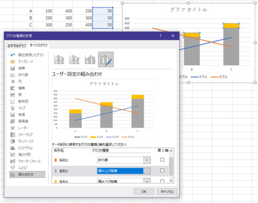Click the gray color marker of 系列3 row
The height and width of the screenshot is (203, 258).
(x=56, y=171)
